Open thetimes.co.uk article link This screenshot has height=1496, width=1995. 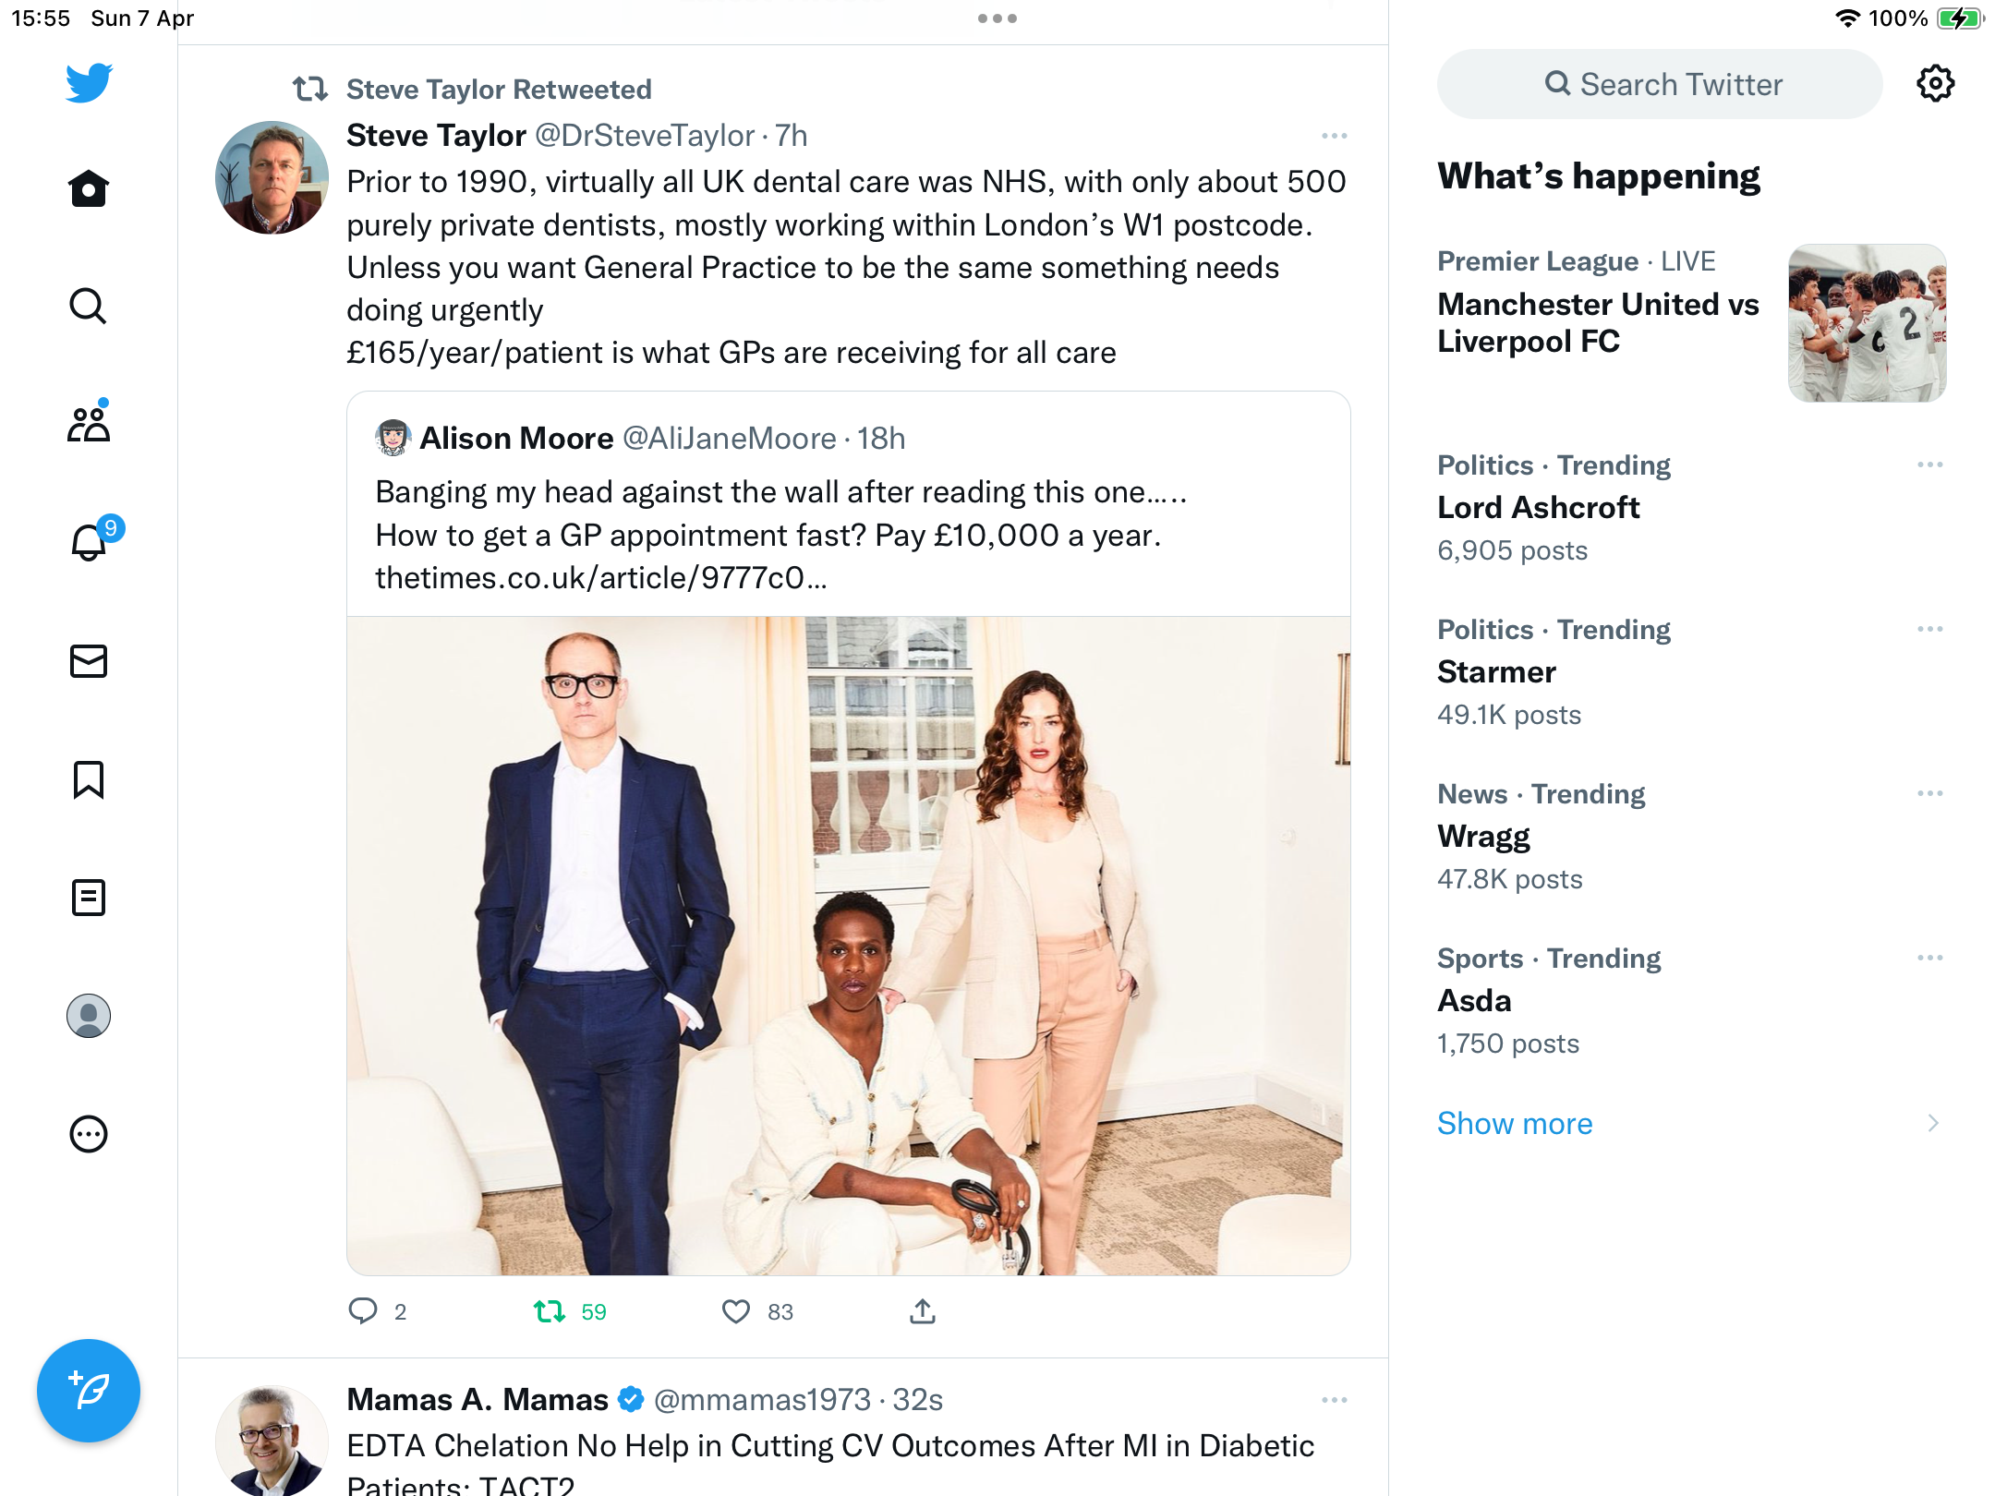point(600,578)
